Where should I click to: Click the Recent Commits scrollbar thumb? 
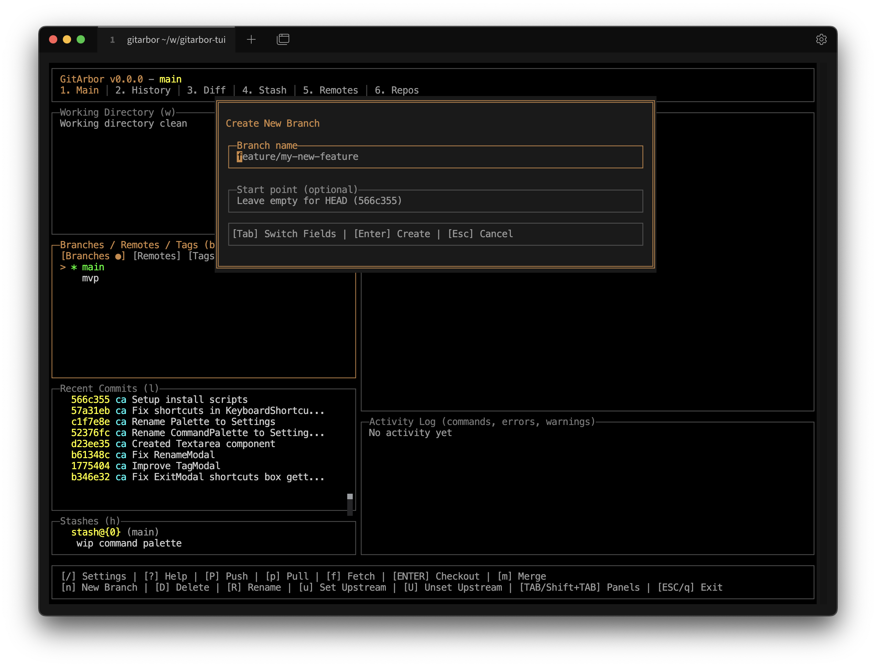(x=350, y=497)
